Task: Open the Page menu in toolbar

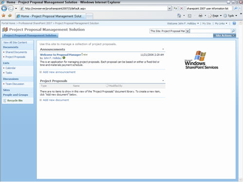Action: click(x=215, y=16)
